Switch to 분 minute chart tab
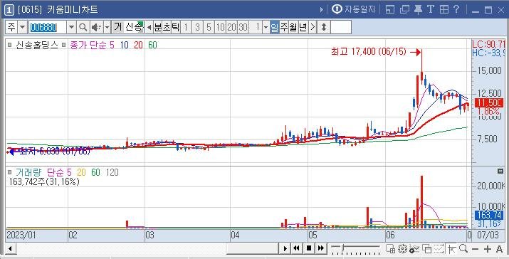The height and width of the screenshot is (259, 509). click(158, 27)
